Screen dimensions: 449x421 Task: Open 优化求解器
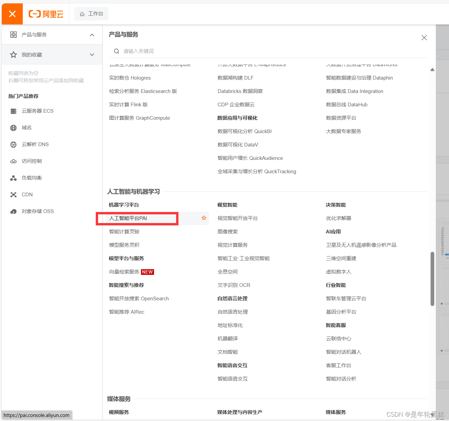coord(339,218)
